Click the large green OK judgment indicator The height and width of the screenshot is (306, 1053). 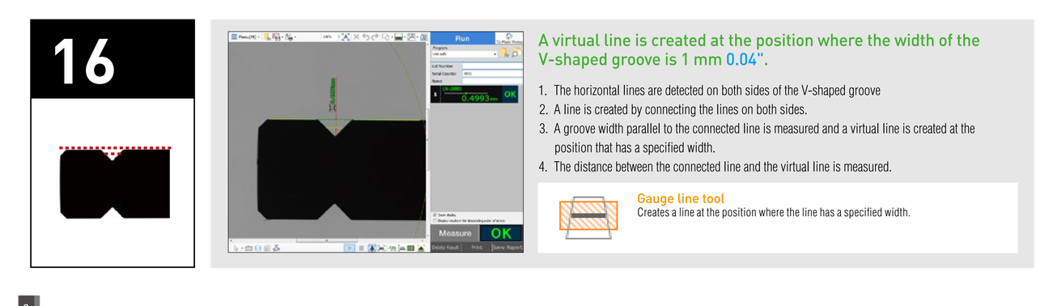(x=500, y=233)
